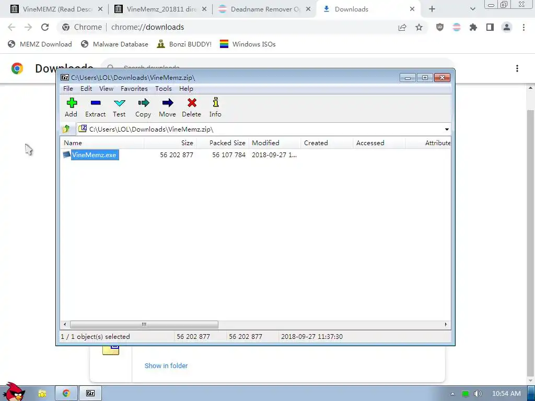The height and width of the screenshot is (401, 535).
Task: Click the Angry Bird start button
Action: click(13, 393)
